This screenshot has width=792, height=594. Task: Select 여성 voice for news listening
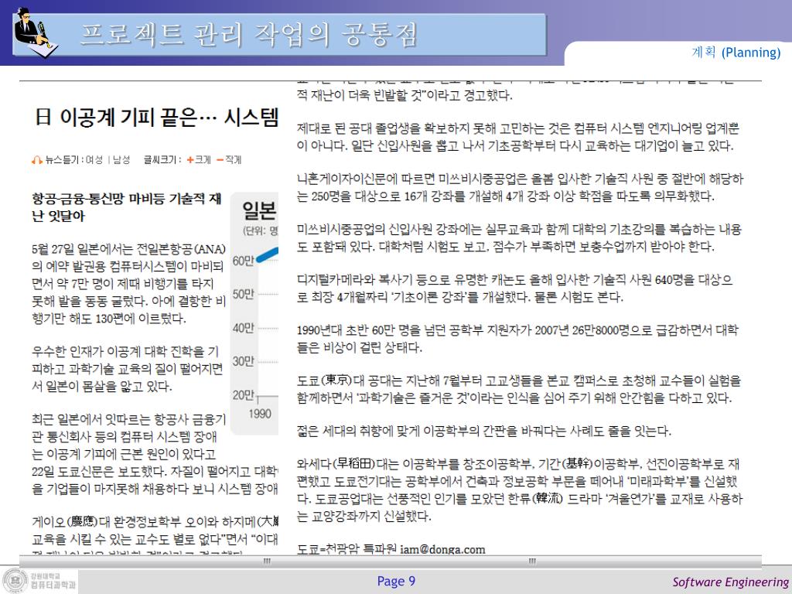(94, 160)
